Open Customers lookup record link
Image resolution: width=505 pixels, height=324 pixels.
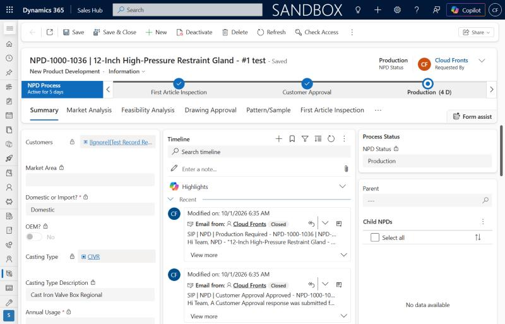pyautogui.click(x=121, y=142)
